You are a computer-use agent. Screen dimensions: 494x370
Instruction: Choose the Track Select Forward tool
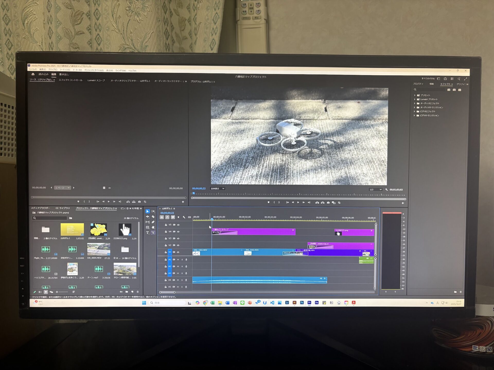click(x=153, y=211)
